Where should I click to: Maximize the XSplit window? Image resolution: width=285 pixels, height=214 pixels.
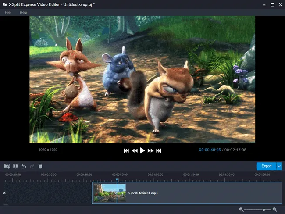point(272,4)
